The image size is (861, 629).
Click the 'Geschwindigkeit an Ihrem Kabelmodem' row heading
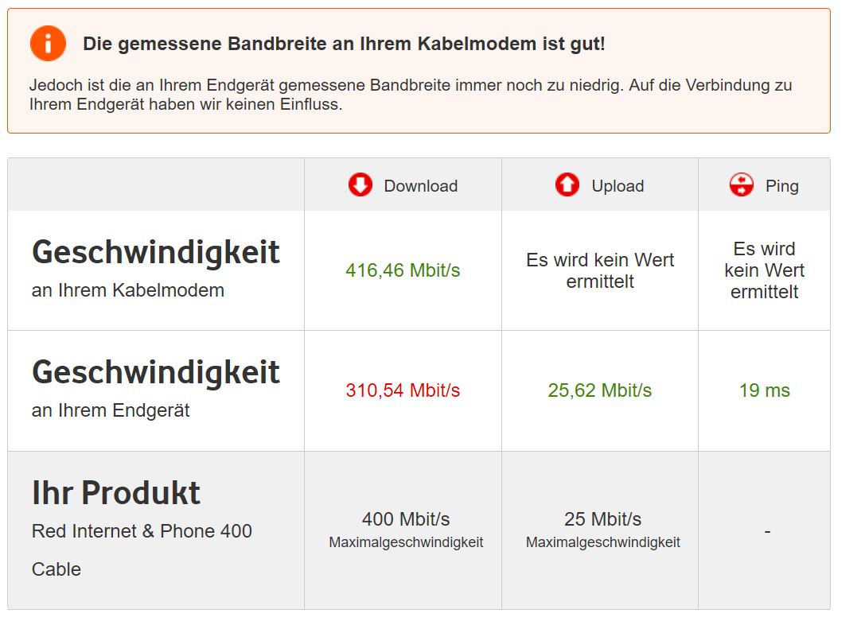[156, 253]
